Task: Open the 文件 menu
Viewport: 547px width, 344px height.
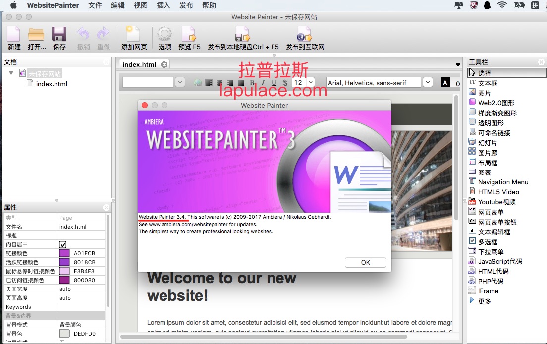Action: tap(95, 5)
